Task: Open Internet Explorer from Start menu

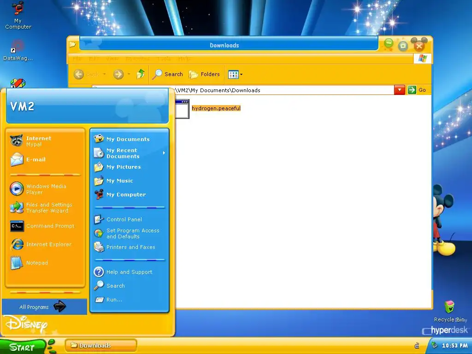Action: (45, 244)
